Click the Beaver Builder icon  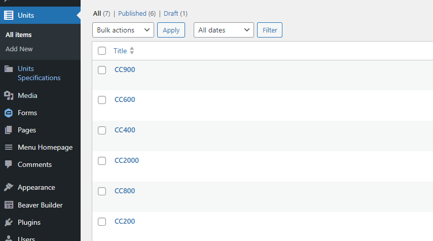pos(9,205)
